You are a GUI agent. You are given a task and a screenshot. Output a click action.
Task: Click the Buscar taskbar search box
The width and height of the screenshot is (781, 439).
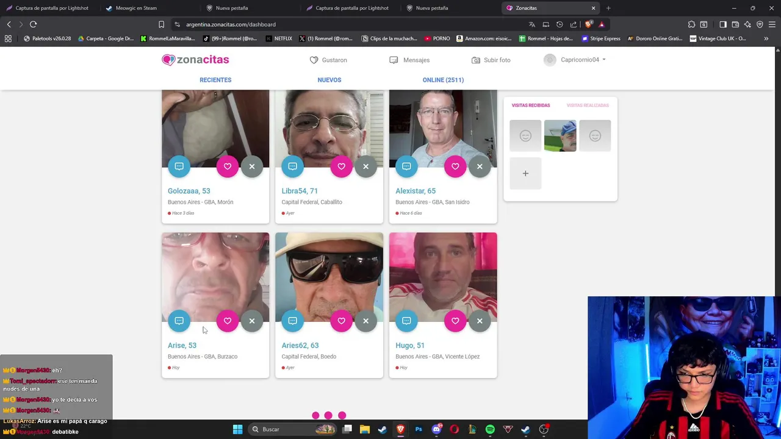click(293, 429)
